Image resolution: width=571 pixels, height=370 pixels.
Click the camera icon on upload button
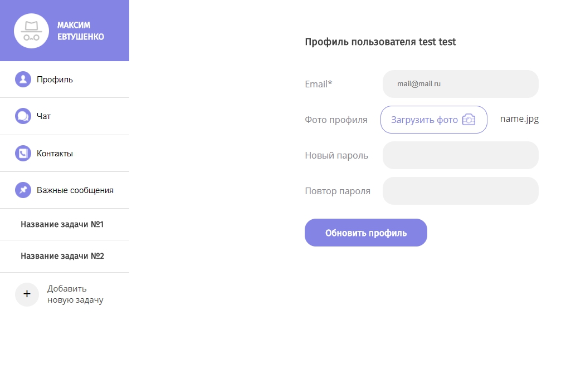click(x=469, y=120)
